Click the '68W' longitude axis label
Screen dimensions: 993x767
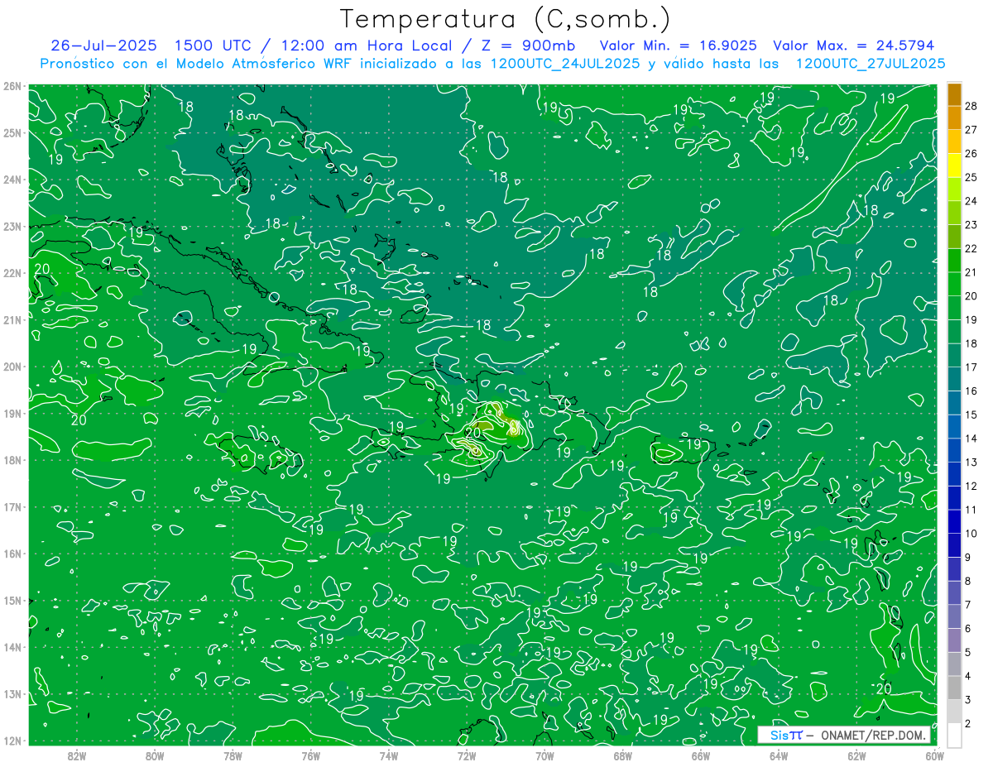[x=622, y=755]
